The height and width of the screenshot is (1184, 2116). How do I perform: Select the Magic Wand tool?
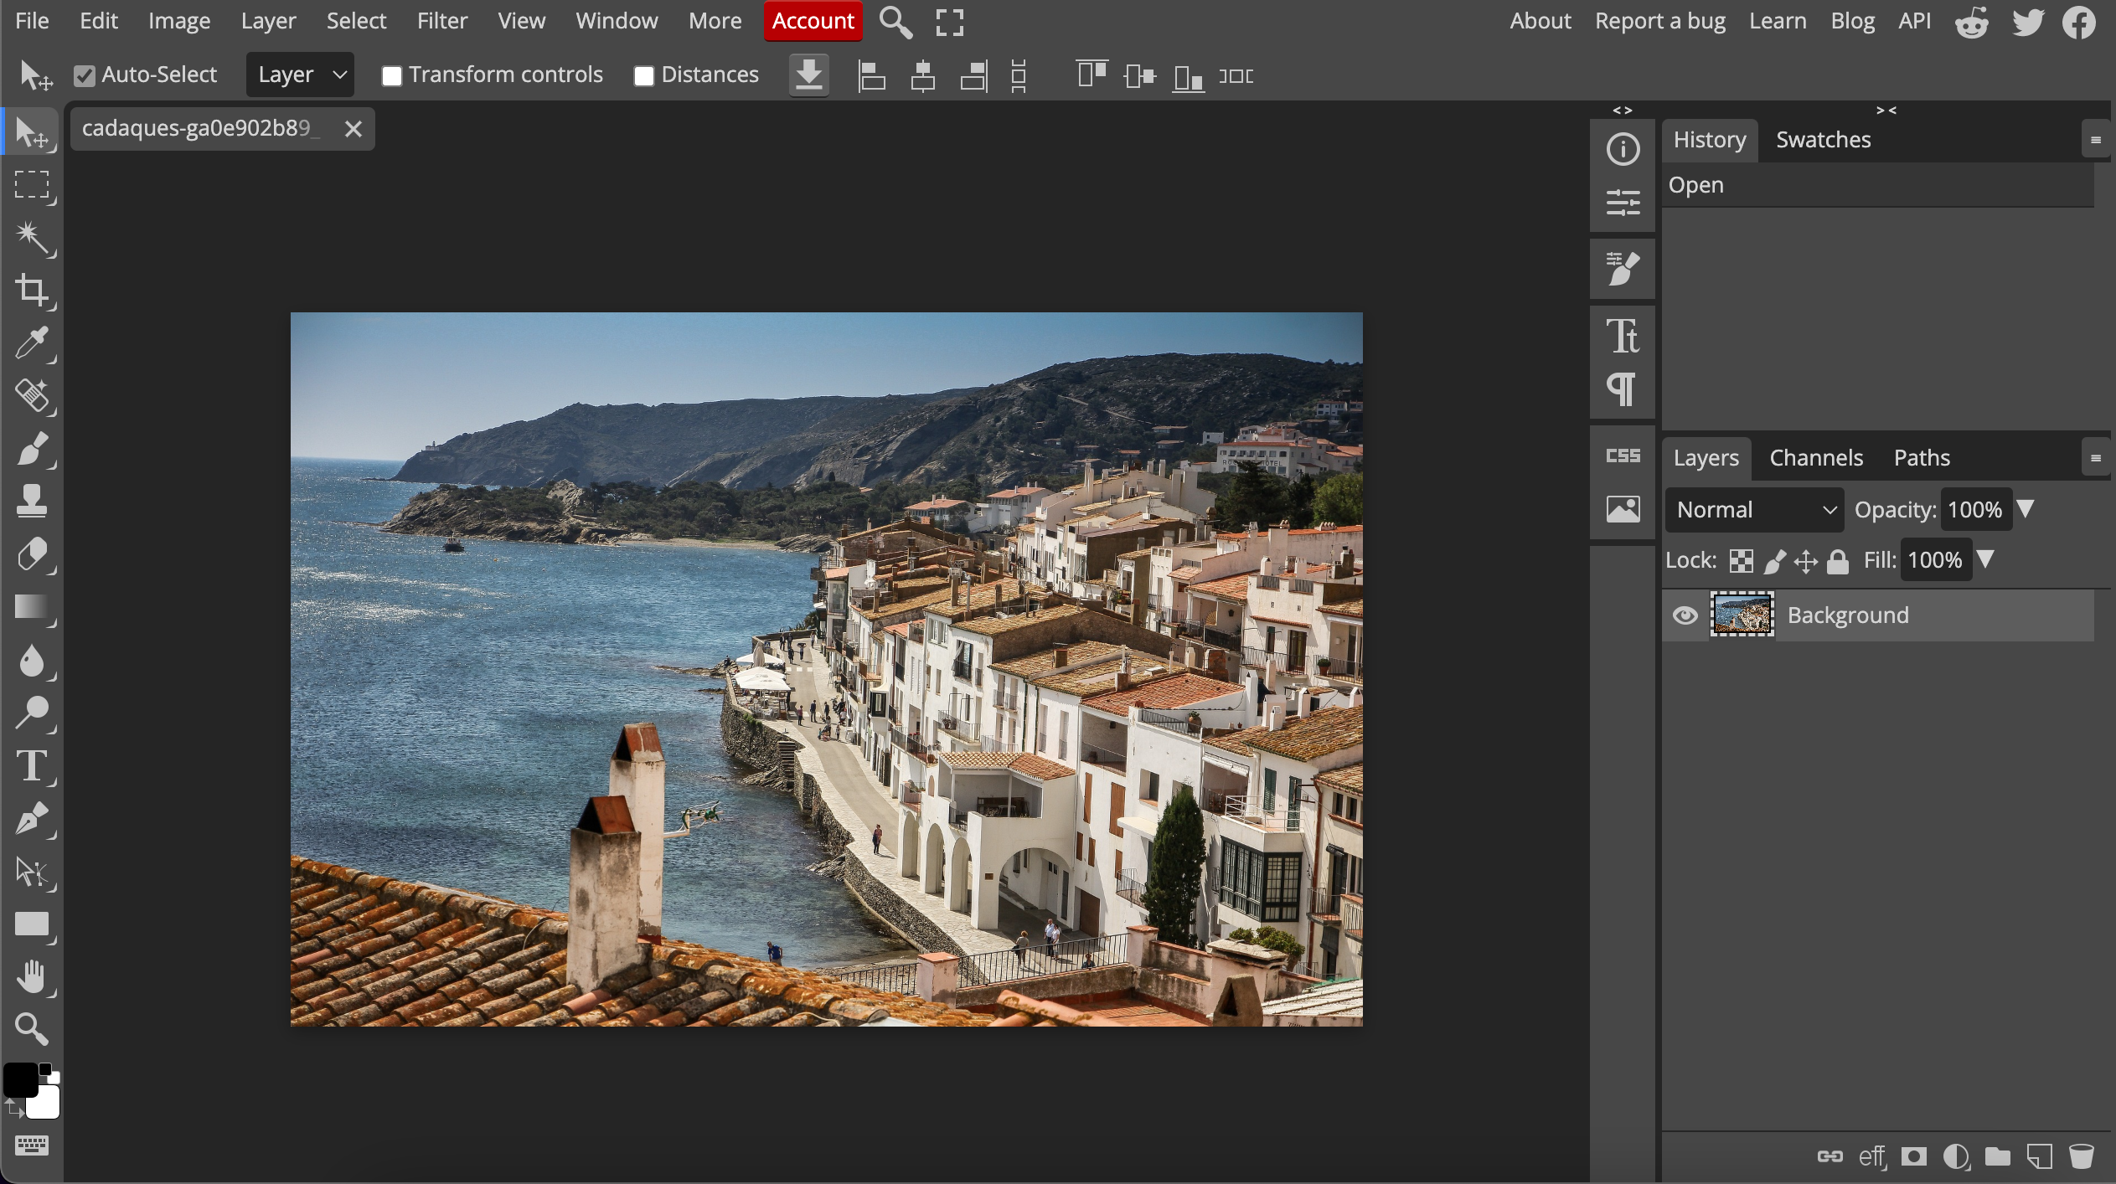32,238
